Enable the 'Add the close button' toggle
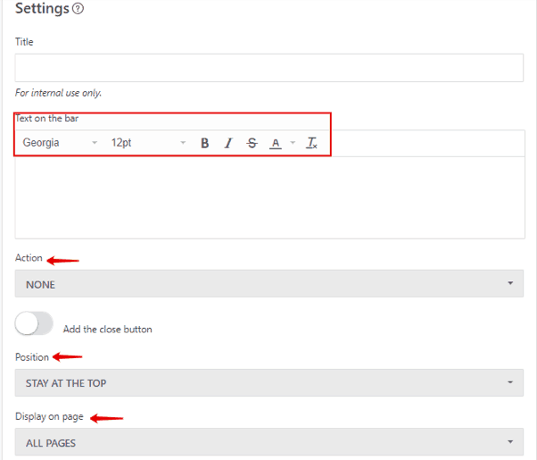Image resolution: width=537 pixels, height=460 pixels. [x=34, y=324]
